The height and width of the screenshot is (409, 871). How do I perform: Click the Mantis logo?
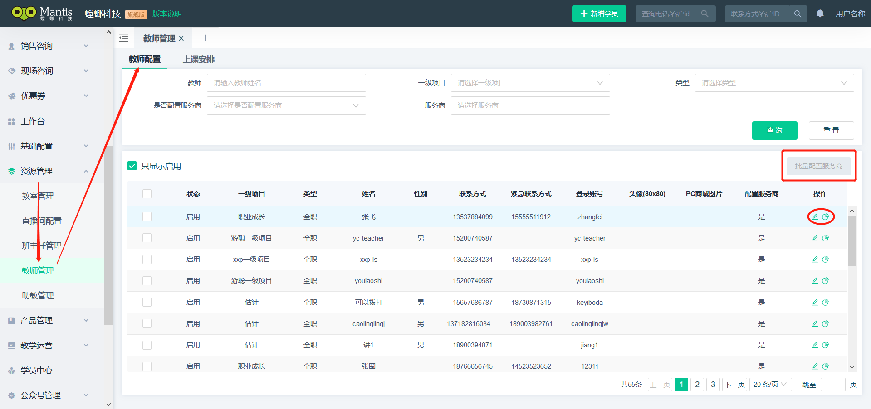pos(42,14)
